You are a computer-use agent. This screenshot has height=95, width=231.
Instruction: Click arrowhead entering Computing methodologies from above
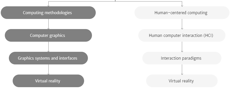(x=48, y=6)
